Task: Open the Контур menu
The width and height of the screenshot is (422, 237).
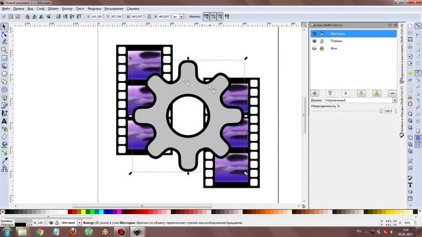Action: coord(67,9)
